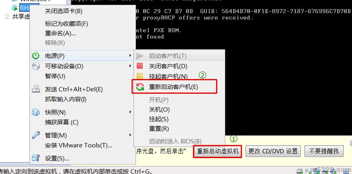Click the settings icon beside 设置(S)
The height and width of the screenshot is (174, 352).
pos(36,158)
